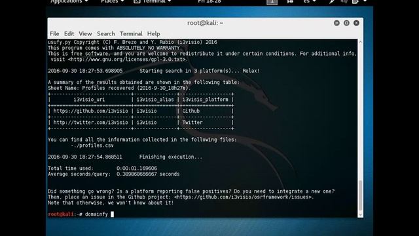The image size is (419, 236).
Task: Click the 'Average seconds/query' line
Action: (x=113, y=174)
